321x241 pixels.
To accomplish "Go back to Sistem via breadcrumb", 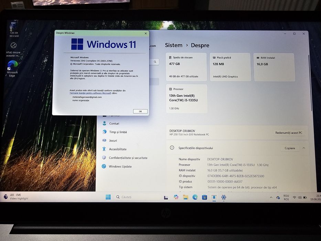I will click(174, 45).
